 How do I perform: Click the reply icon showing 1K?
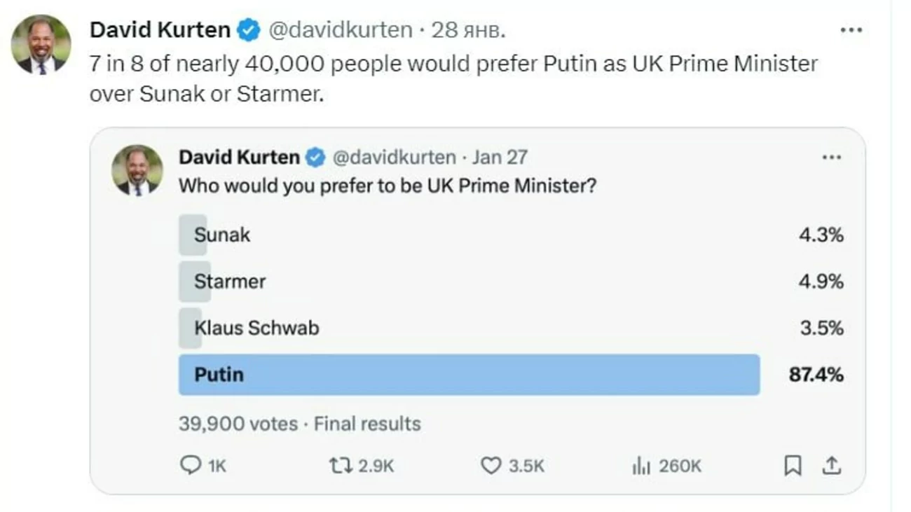pos(191,466)
